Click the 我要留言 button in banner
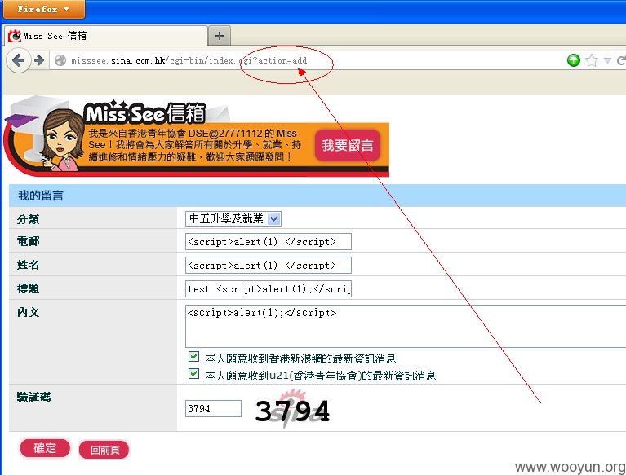The height and width of the screenshot is (475, 626). [348, 145]
